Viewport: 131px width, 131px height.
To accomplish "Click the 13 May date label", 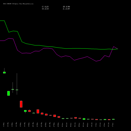I will (12, 124).
